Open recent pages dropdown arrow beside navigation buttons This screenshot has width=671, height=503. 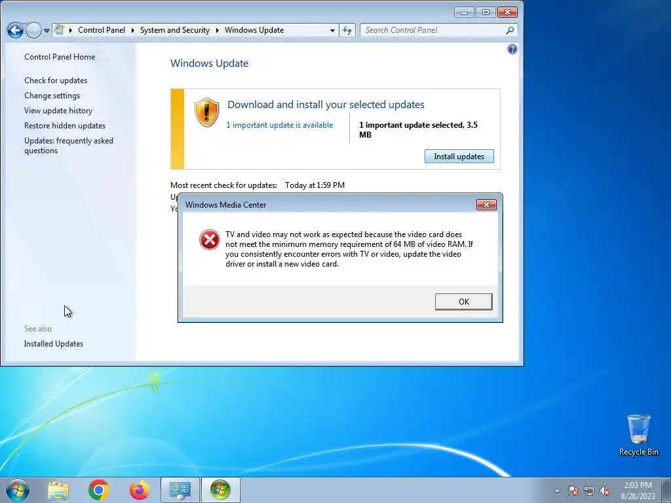(47, 30)
